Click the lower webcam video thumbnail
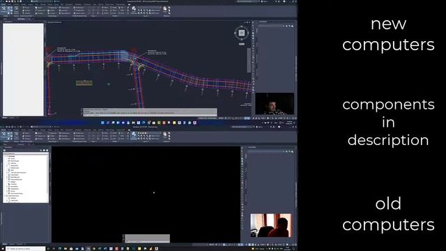Image resolution: width=446 pixels, height=251 pixels. pos(271,225)
